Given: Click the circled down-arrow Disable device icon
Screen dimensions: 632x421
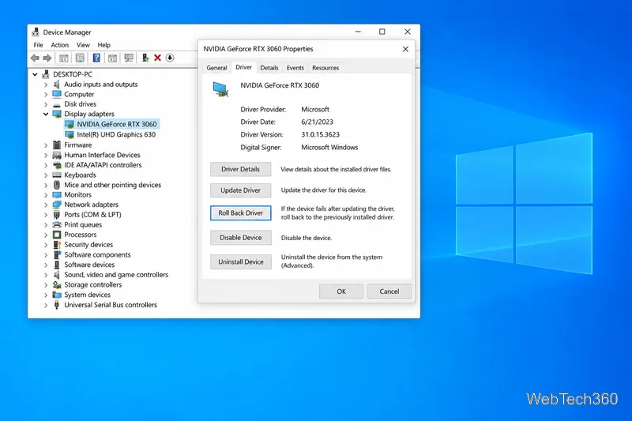Looking at the screenshot, I should pyautogui.click(x=170, y=58).
